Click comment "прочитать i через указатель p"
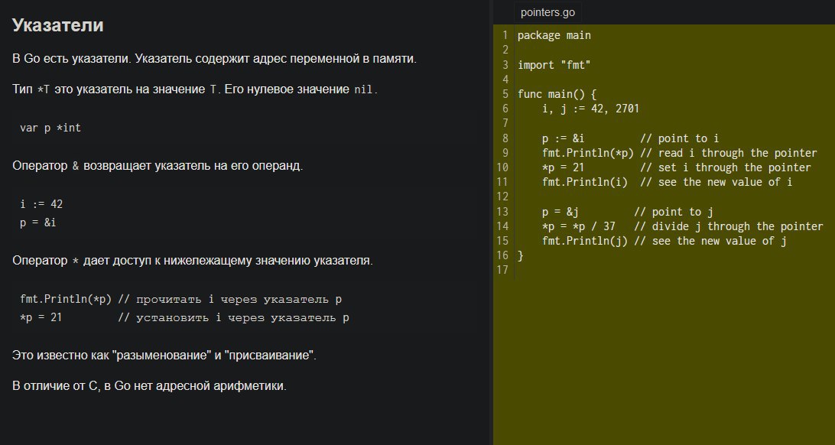 [x=229, y=299]
